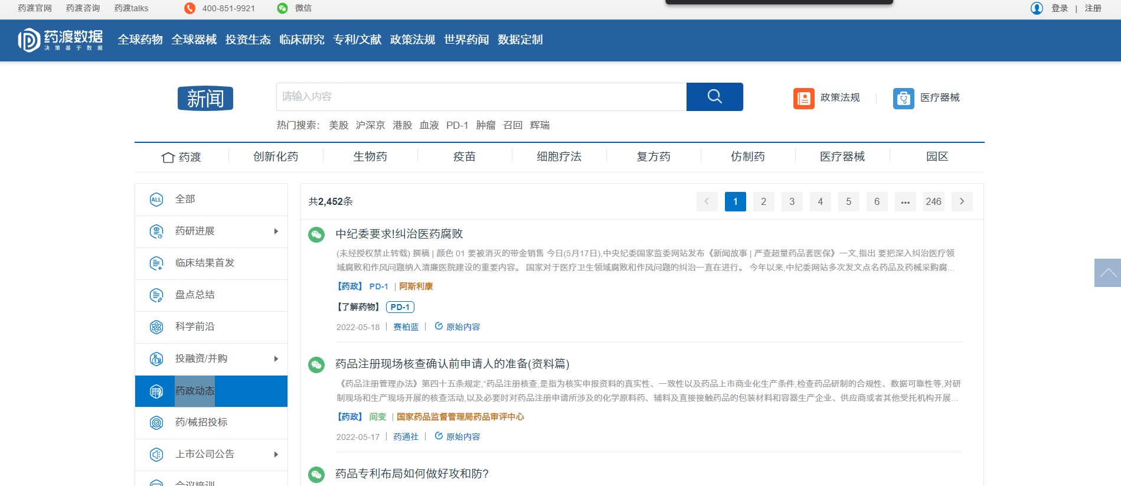
Task: Open 世界药闻 navigation item
Action: [466, 40]
